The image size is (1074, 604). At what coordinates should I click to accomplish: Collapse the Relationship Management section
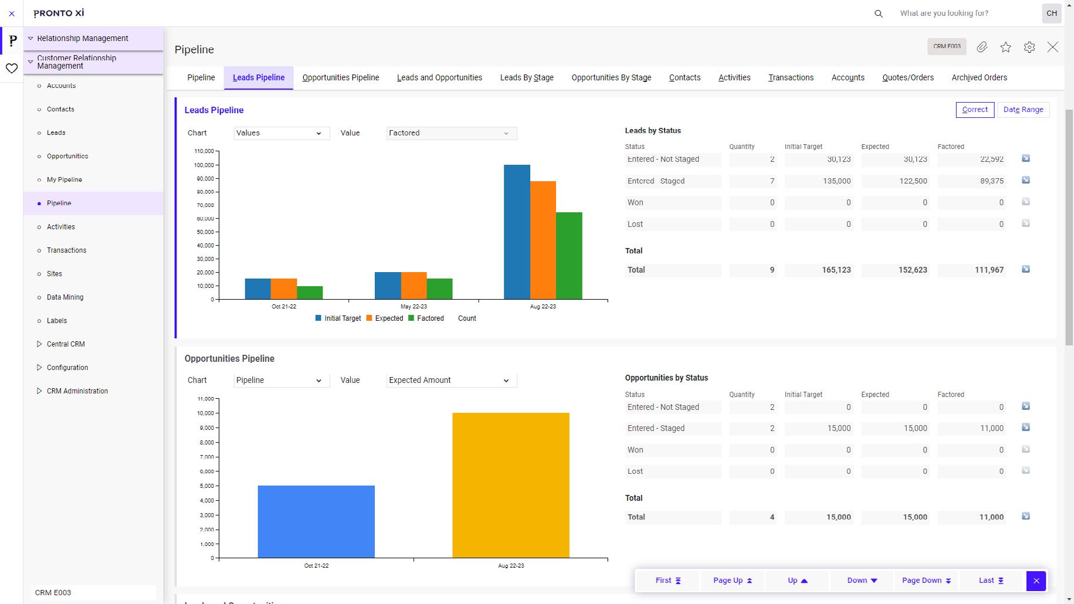(31, 38)
